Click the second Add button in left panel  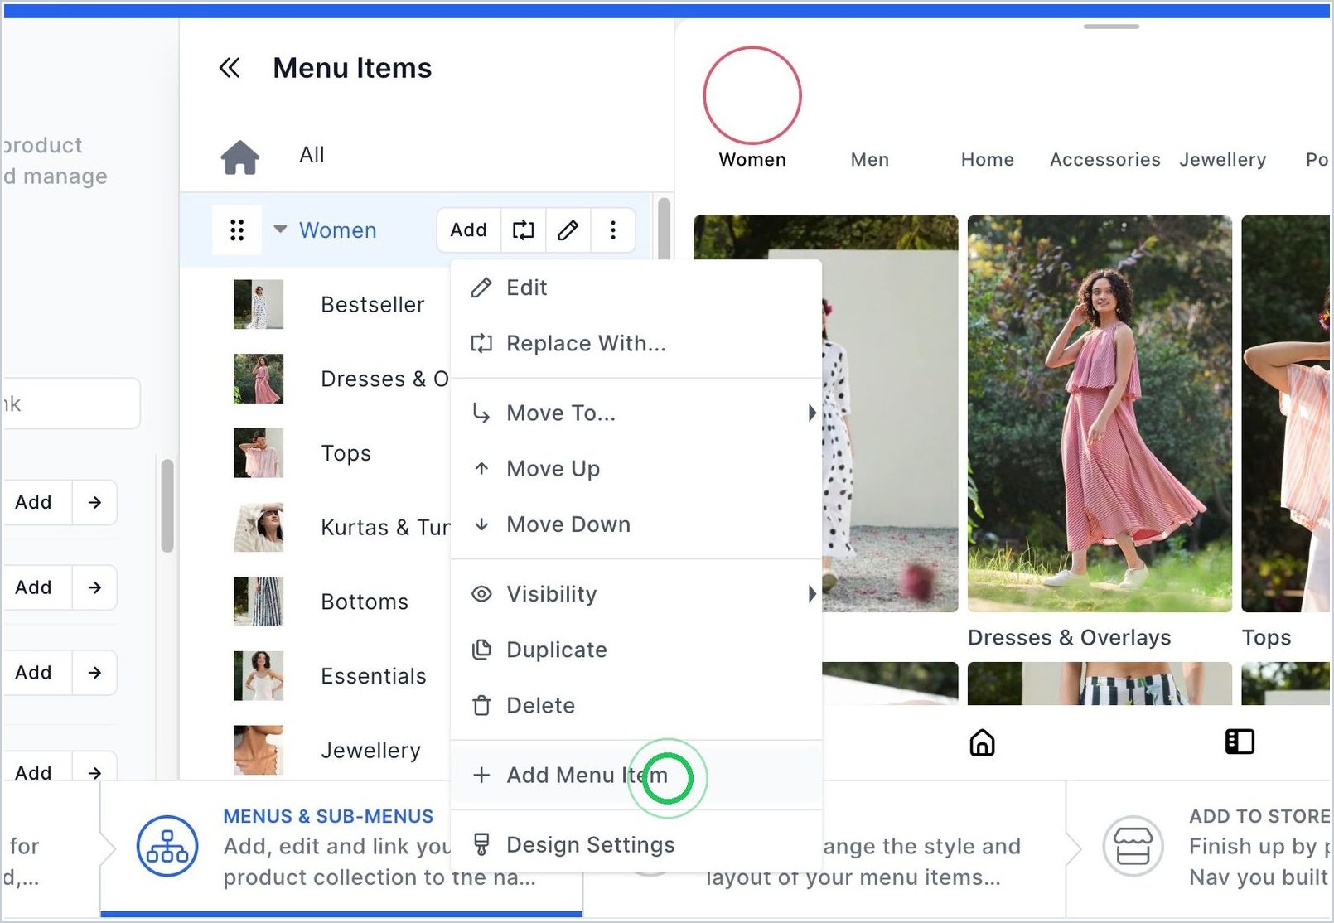click(x=34, y=587)
